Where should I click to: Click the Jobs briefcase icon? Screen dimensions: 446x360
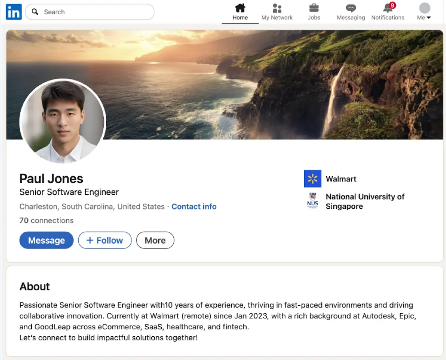click(x=313, y=8)
